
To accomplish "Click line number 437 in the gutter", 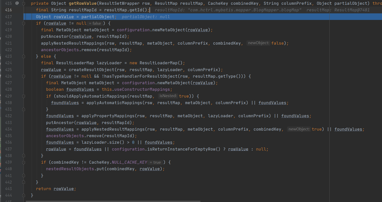I will click(x=8, y=149).
